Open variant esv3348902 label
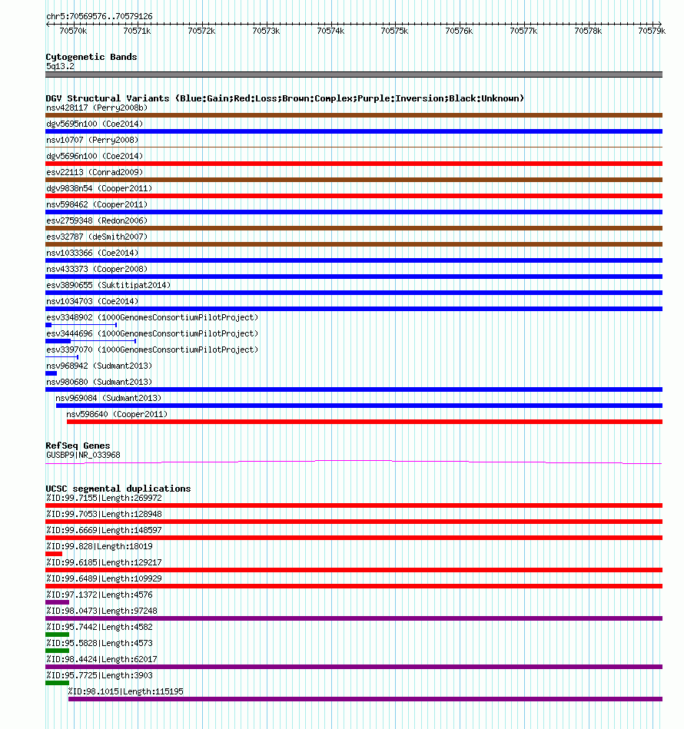Image resolution: width=684 pixels, height=729 pixels. (152, 317)
